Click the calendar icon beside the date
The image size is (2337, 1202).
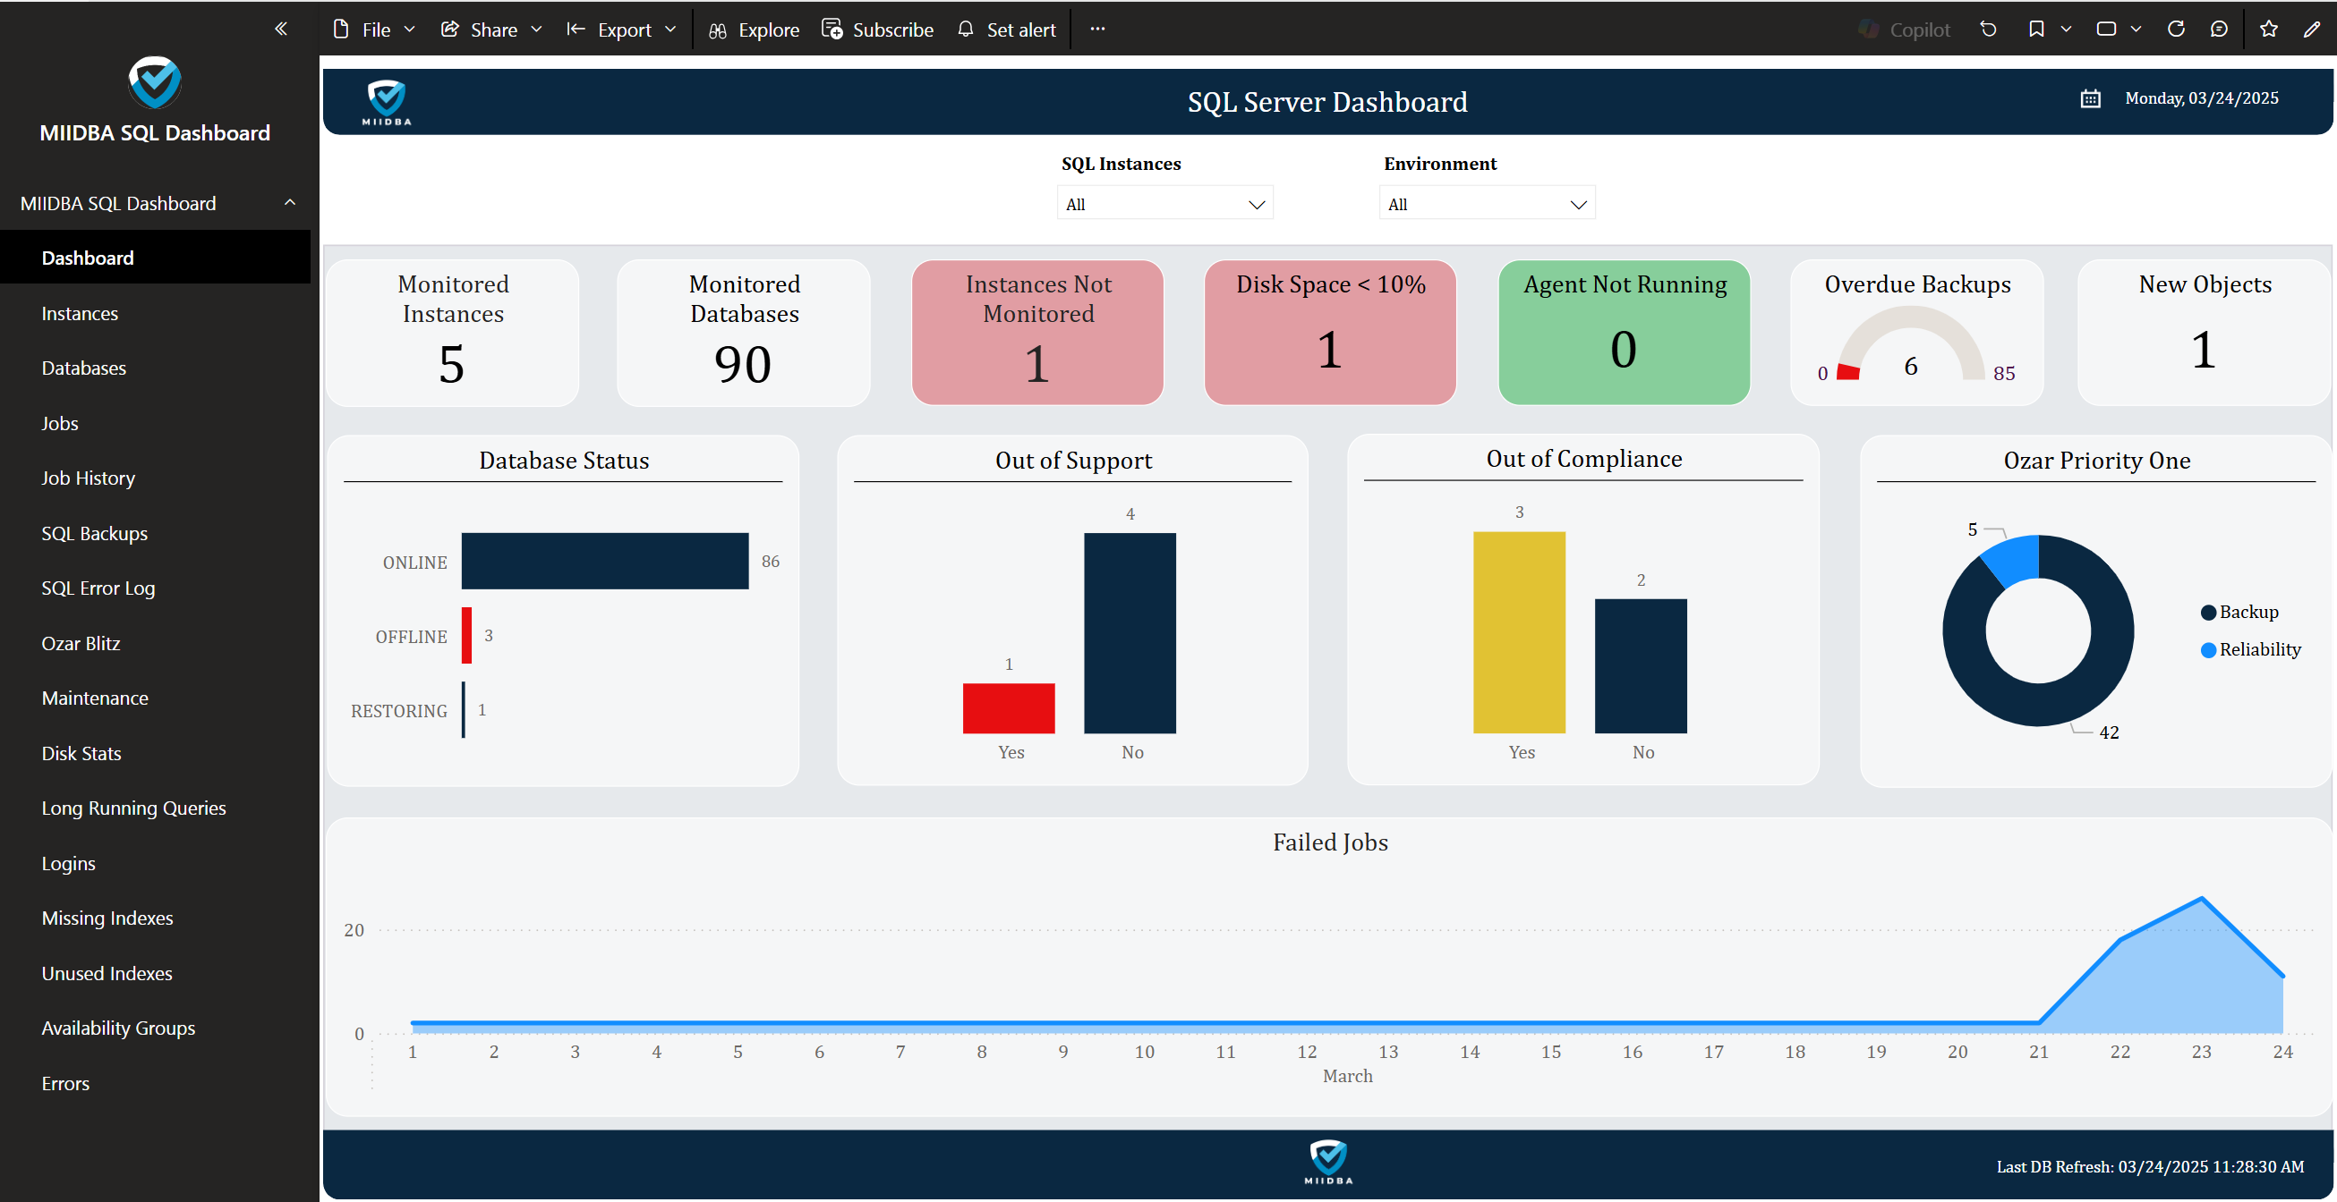pos(2090,98)
